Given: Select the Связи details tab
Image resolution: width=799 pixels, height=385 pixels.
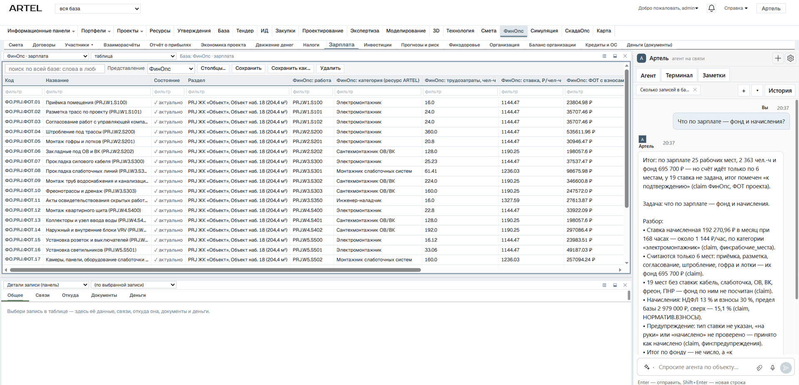Looking at the screenshot, I should coord(42,296).
